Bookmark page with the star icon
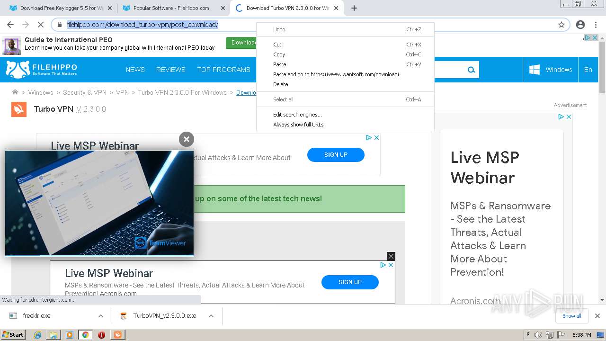The image size is (606, 341). 561,25
